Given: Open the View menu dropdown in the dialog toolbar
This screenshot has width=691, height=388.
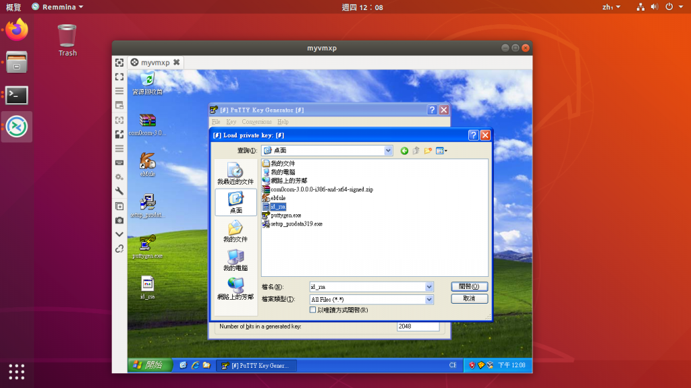Looking at the screenshot, I should (441, 151).
